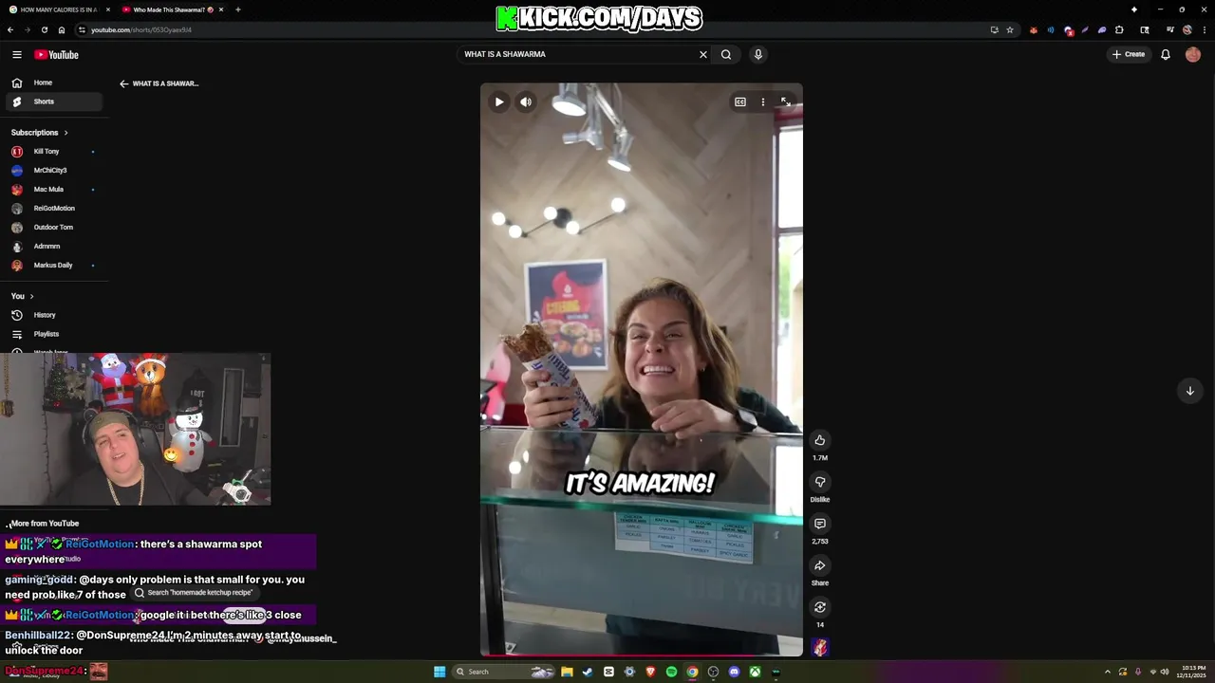Run the YouTube search
The height and width of the screenshot is (683, 1215).
726,54
